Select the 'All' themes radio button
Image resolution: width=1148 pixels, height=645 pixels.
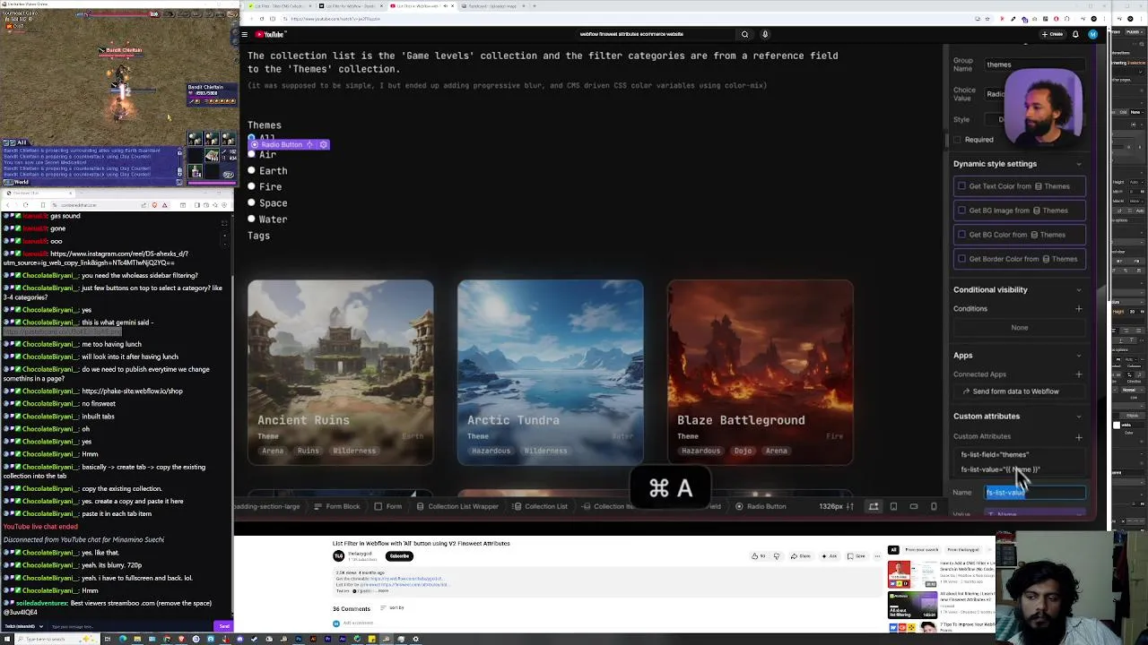tap(252, 139)
